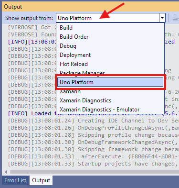Choose Deployment from the output source list
This screenshot has width=179, height=188.
pos(110,55)
